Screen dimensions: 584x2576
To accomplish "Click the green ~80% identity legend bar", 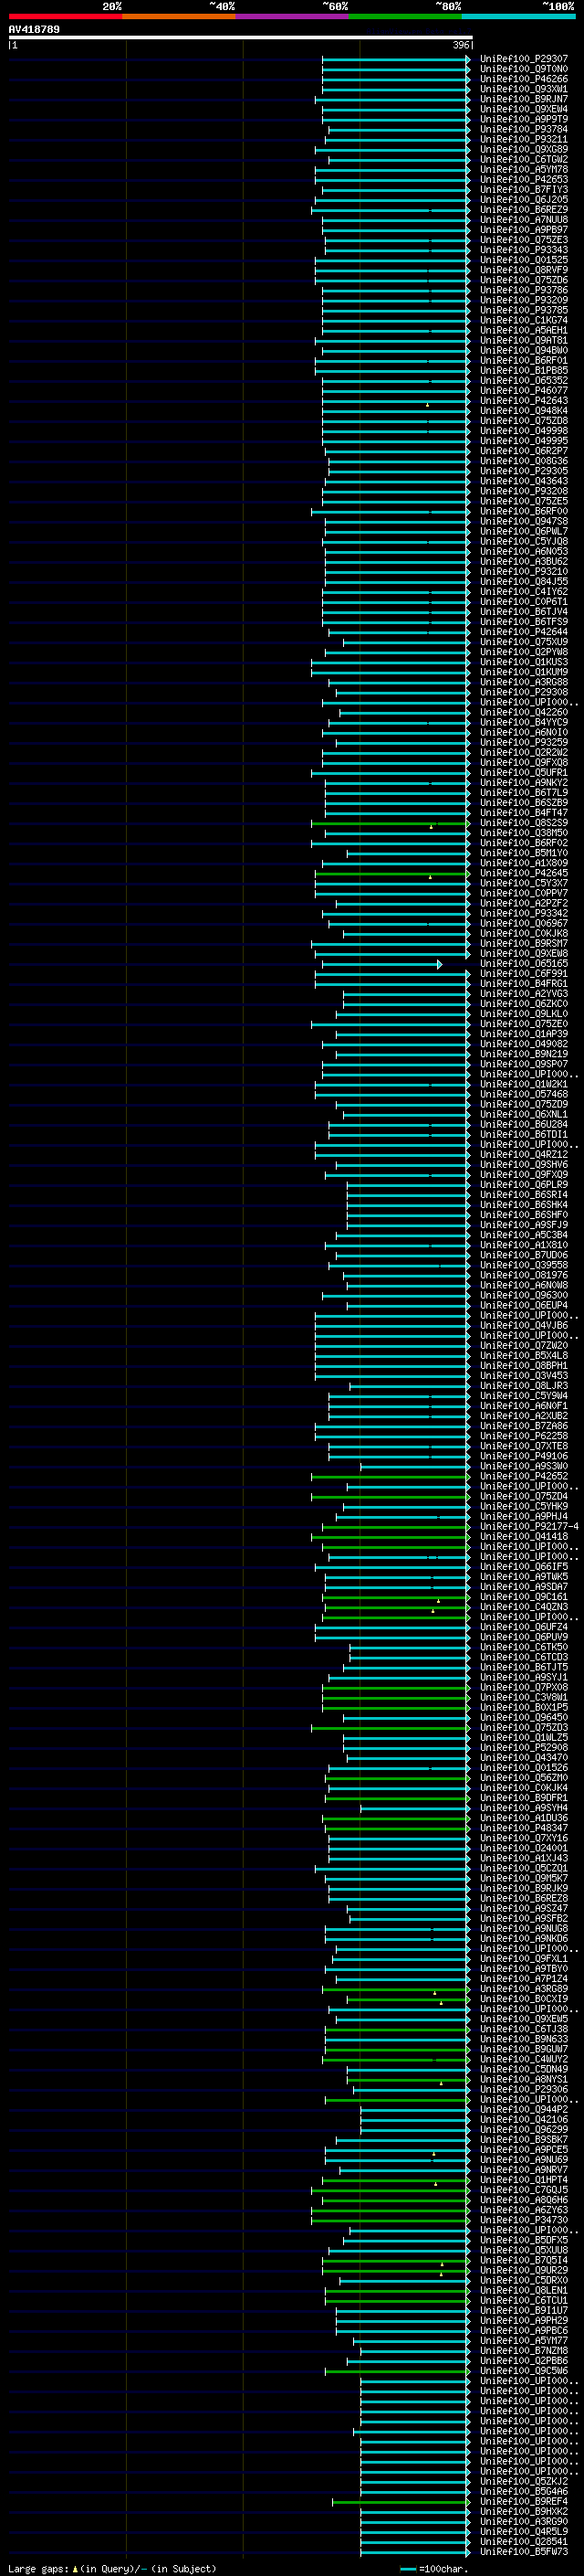I will (x=405, y=16).
